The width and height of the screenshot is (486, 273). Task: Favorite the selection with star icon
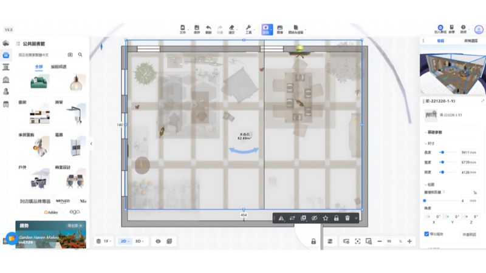tap(326, 218)
